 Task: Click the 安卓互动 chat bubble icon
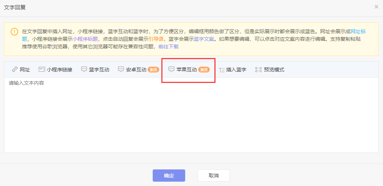(x=121, y=70)
